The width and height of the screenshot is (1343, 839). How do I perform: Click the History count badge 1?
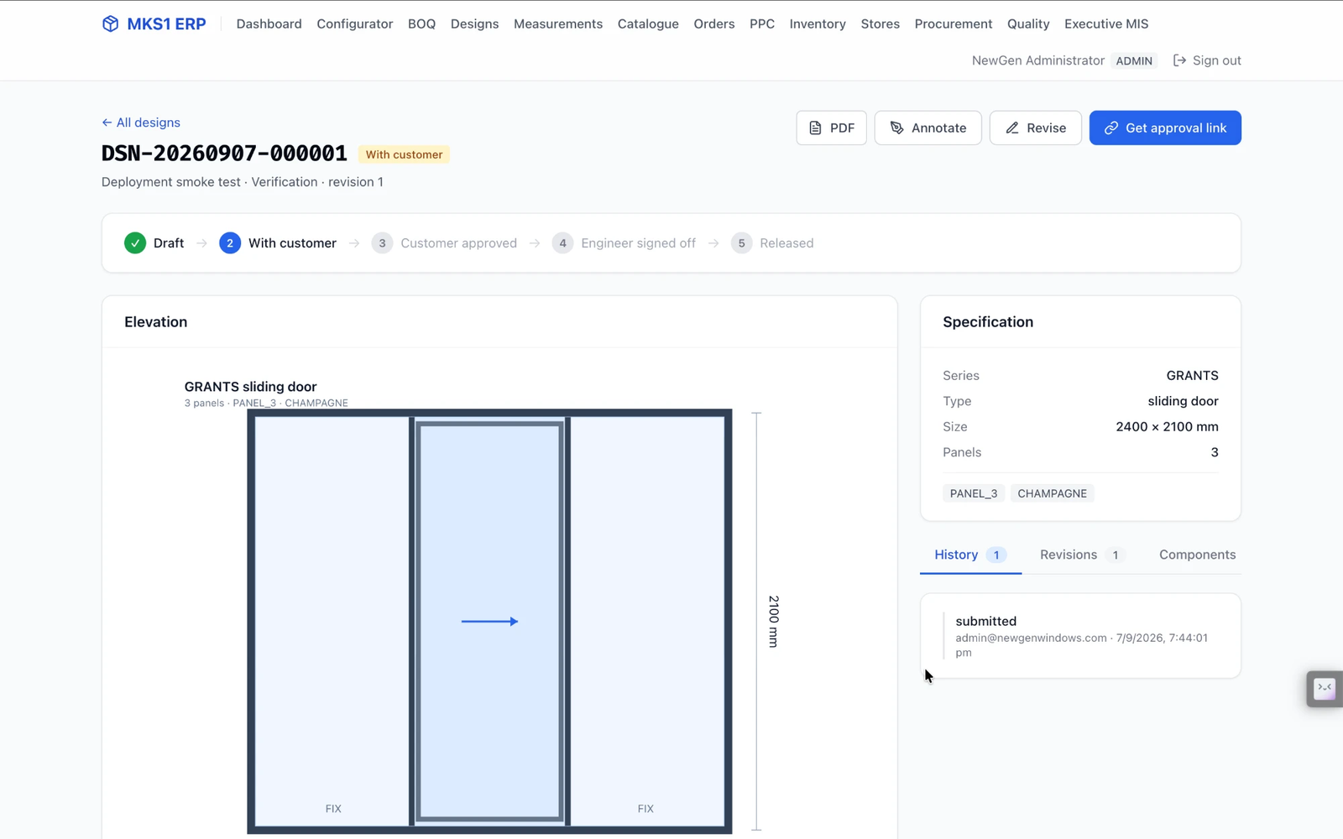pos(996,555)
